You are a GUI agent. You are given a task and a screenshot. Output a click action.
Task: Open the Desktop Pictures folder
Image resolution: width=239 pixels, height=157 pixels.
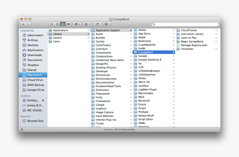(111, 68)
